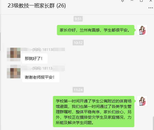
Task: Pin the chat window on top
Action: 122,1
